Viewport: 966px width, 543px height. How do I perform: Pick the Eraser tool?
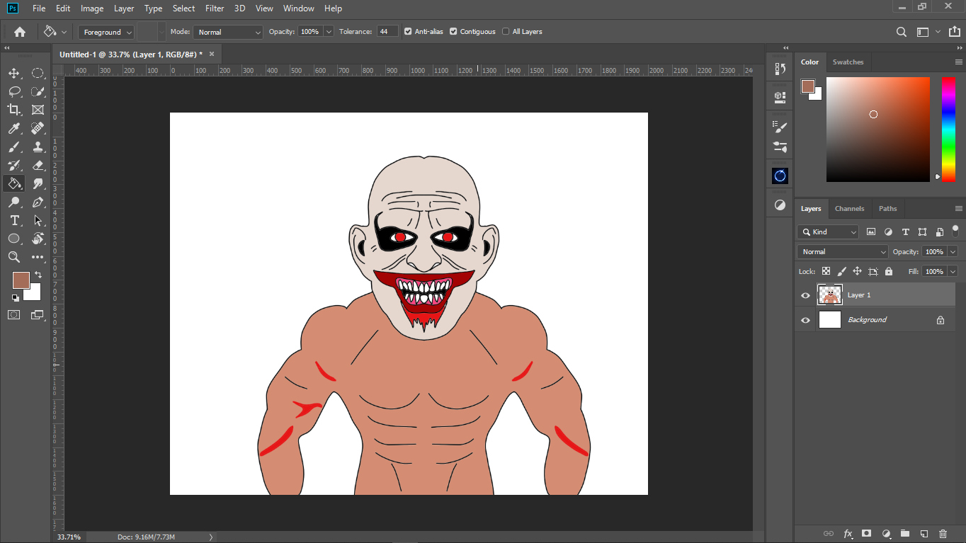[x=38, y=165]
